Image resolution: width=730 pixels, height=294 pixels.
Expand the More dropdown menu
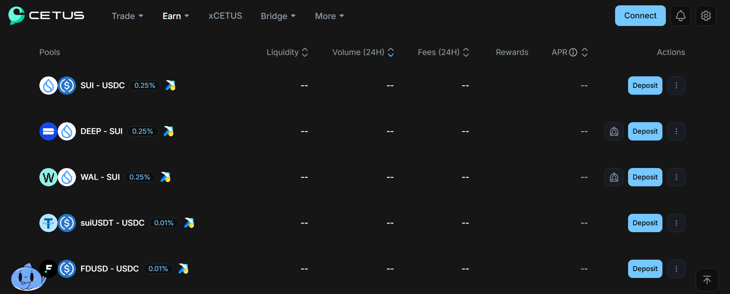tap(329, 16)
